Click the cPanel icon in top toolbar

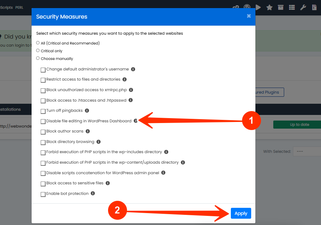click(x=236, y=7)
